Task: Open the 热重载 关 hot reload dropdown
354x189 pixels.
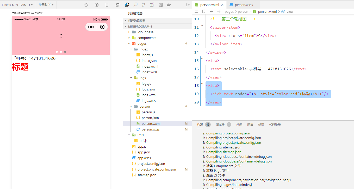Action: 46,5
